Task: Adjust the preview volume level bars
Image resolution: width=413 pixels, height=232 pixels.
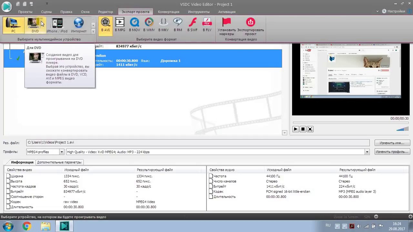Action: (402, 129)
